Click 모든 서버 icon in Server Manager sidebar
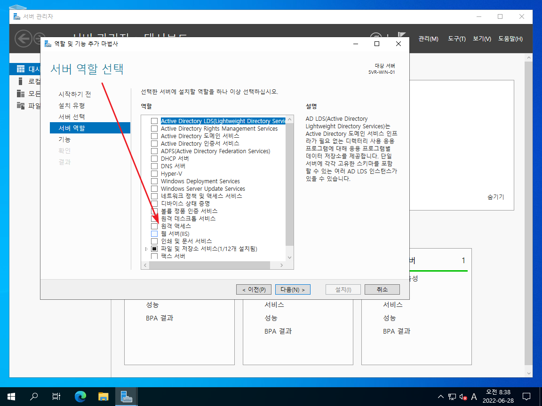 click(21, 94)
